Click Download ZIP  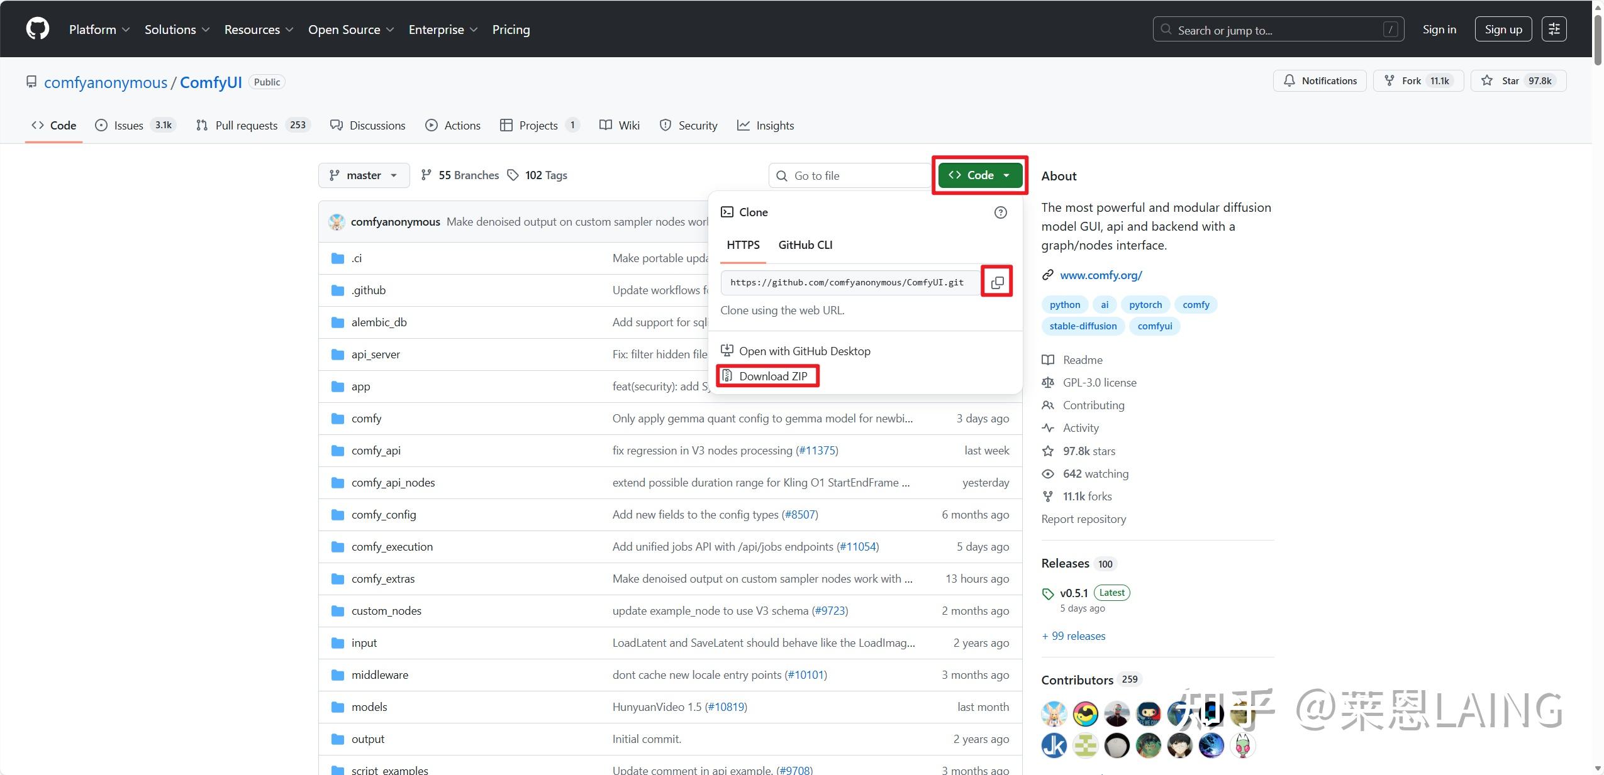click(x=772, y=376)
